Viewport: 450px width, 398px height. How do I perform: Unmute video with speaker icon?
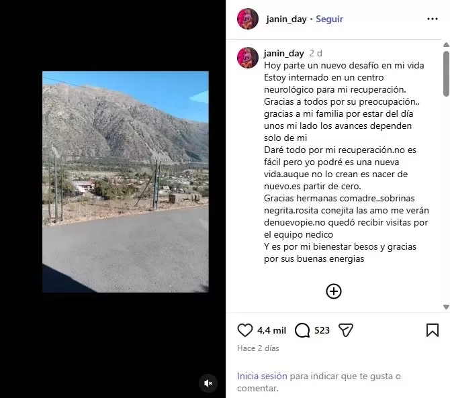click(208, 383)
